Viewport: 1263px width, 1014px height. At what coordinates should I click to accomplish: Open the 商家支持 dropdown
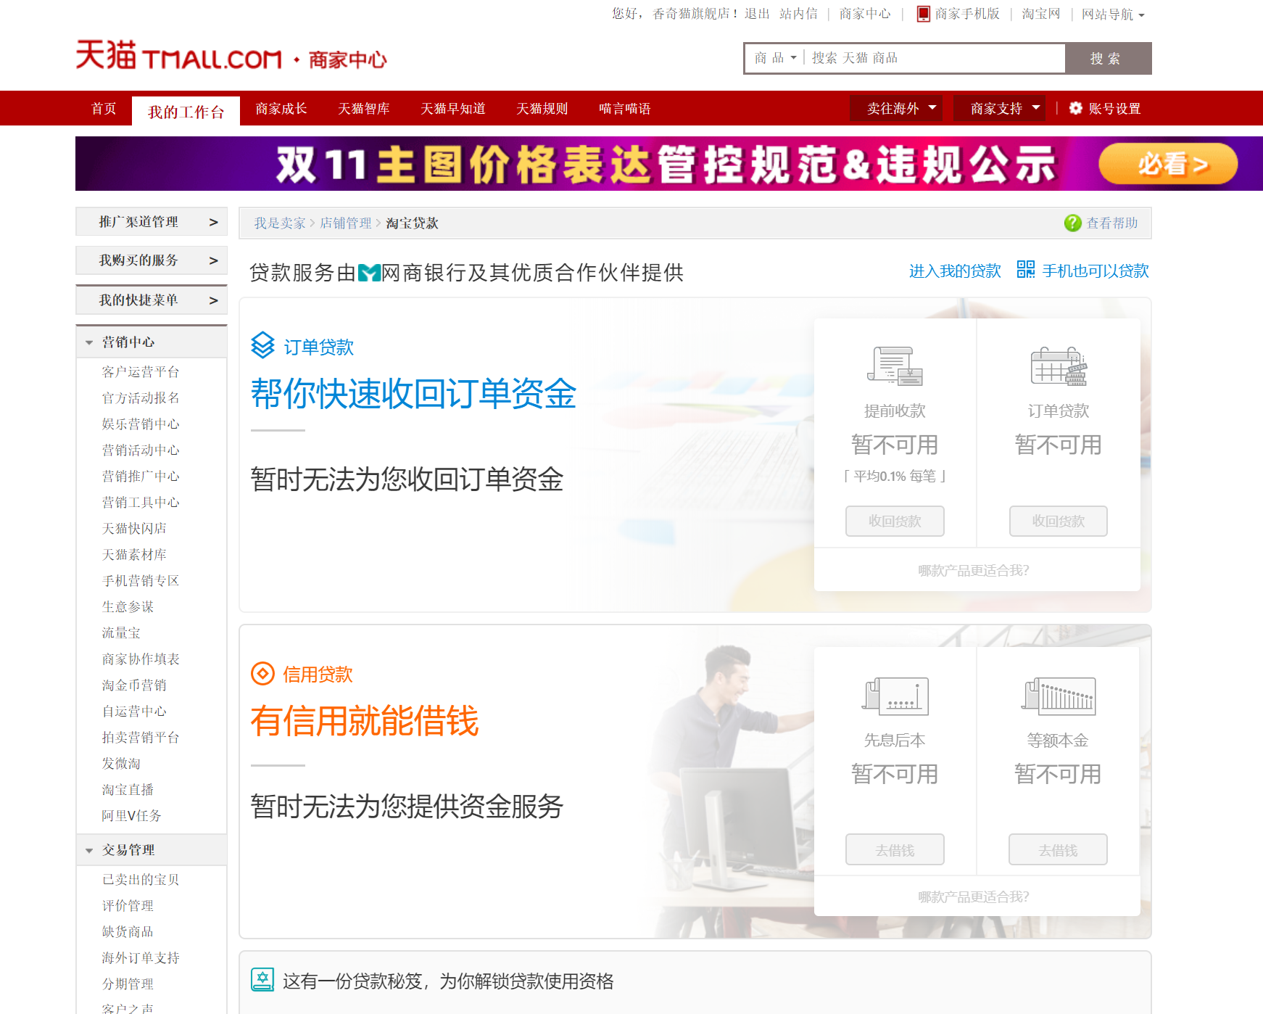999,108
